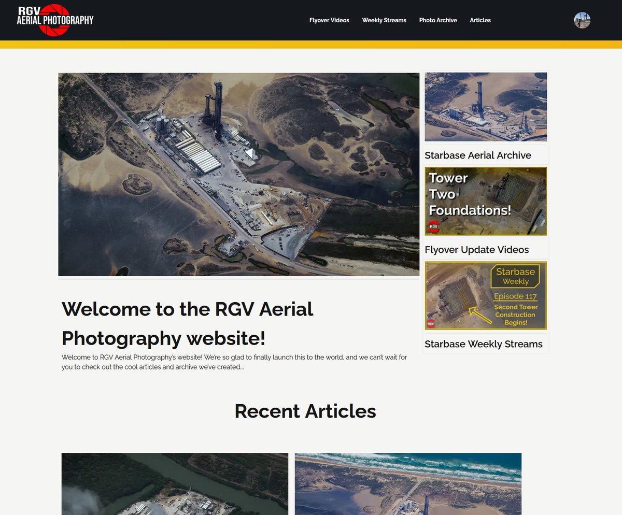Open the Photo Archive page
The height and width of the screenshot is (515, 622).
(x=438, y=20)
